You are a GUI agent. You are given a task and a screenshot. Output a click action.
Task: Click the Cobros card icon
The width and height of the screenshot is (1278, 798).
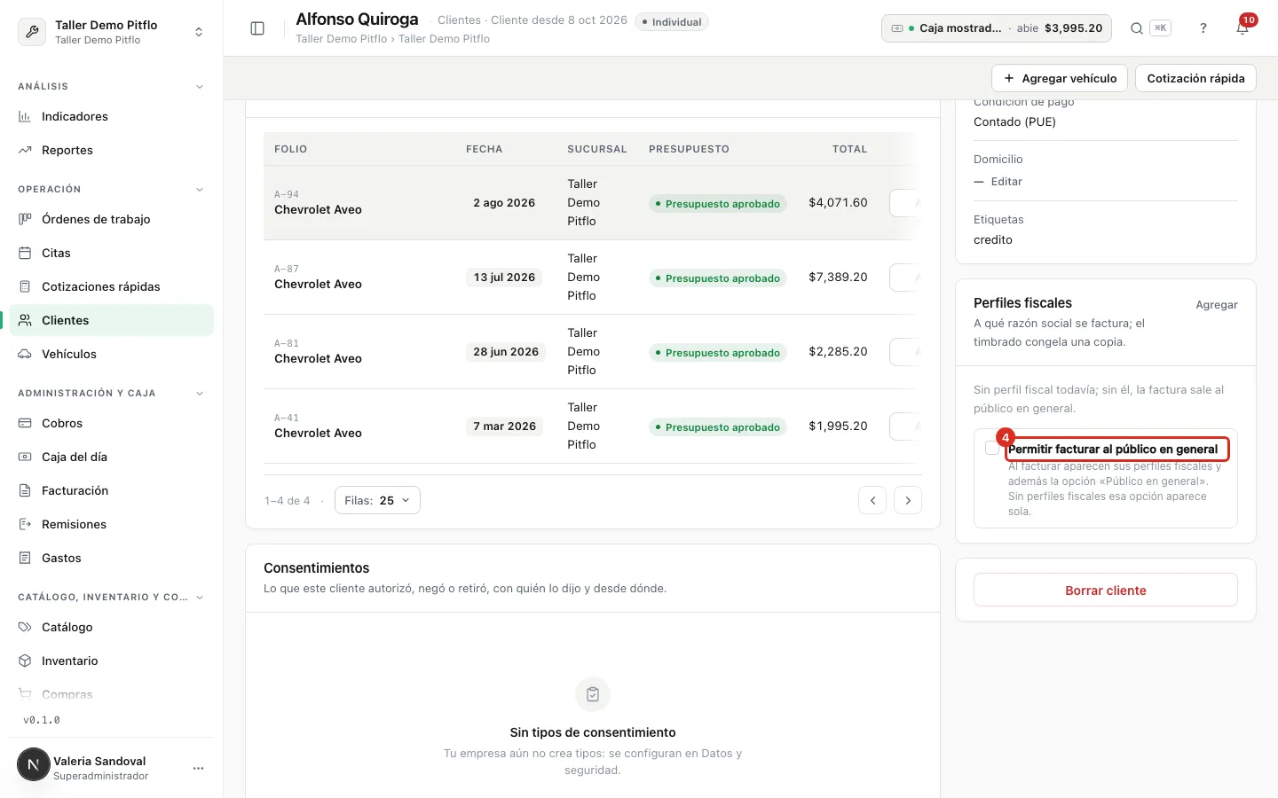[25, 423]
